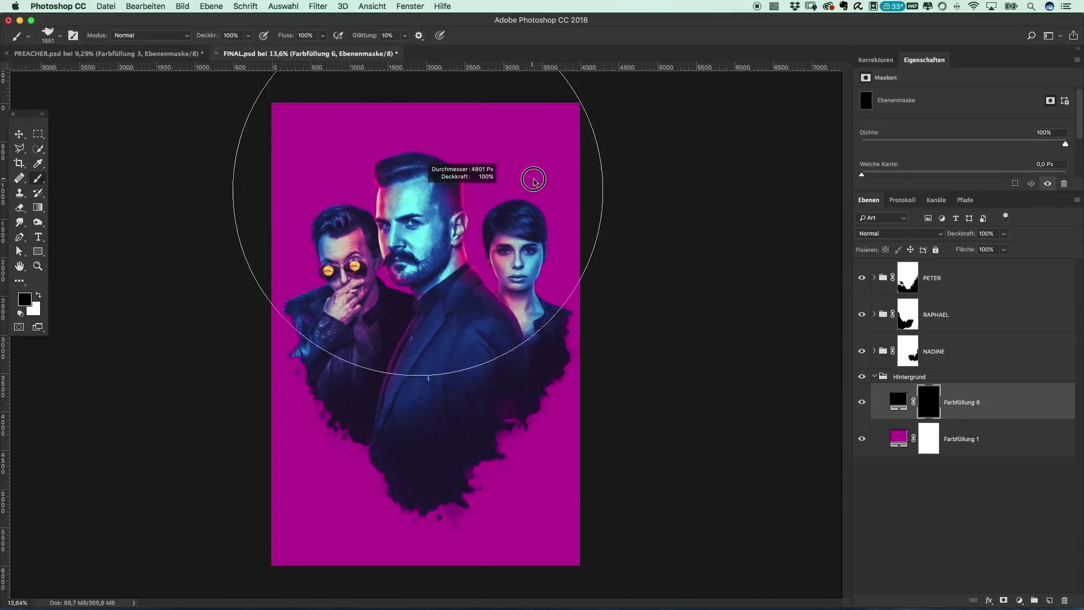Hide the Farbfüllung 1 layer

click(862, 439)
